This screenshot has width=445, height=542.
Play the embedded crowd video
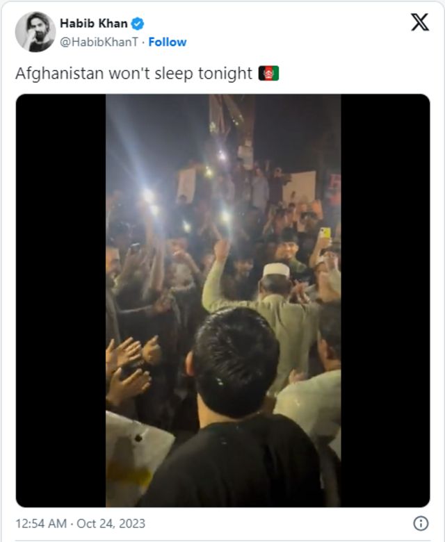pyautogui.click(x=223, y=300)
